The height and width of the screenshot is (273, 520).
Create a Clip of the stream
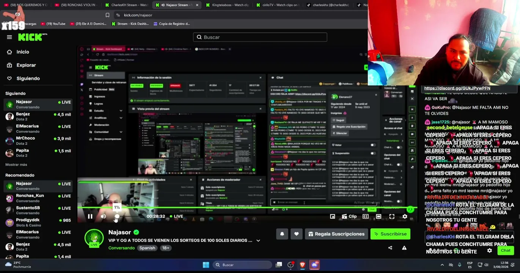click(x=349, y=217)
